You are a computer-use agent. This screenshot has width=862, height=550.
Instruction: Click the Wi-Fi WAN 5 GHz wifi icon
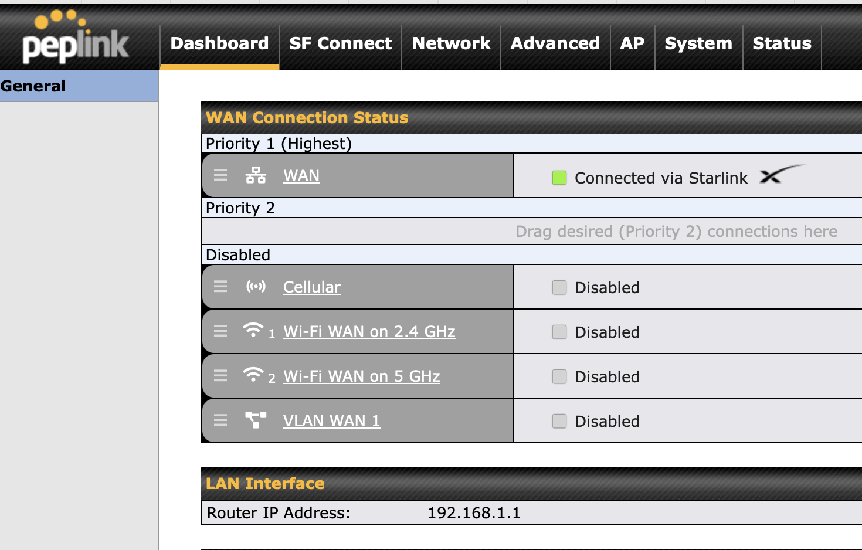[x=253, y=375]
